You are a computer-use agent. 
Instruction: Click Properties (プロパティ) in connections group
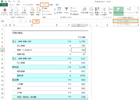point(46,11)
